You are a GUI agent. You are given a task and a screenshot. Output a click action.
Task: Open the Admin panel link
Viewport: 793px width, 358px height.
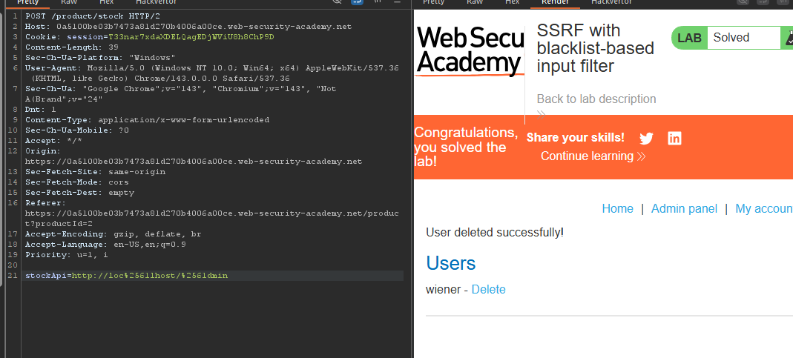[x=684, y=208]
